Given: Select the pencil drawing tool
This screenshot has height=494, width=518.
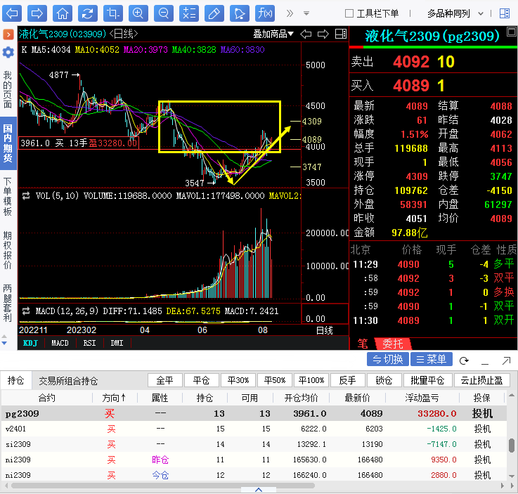Looking at the screenshot, I should 214,13.
